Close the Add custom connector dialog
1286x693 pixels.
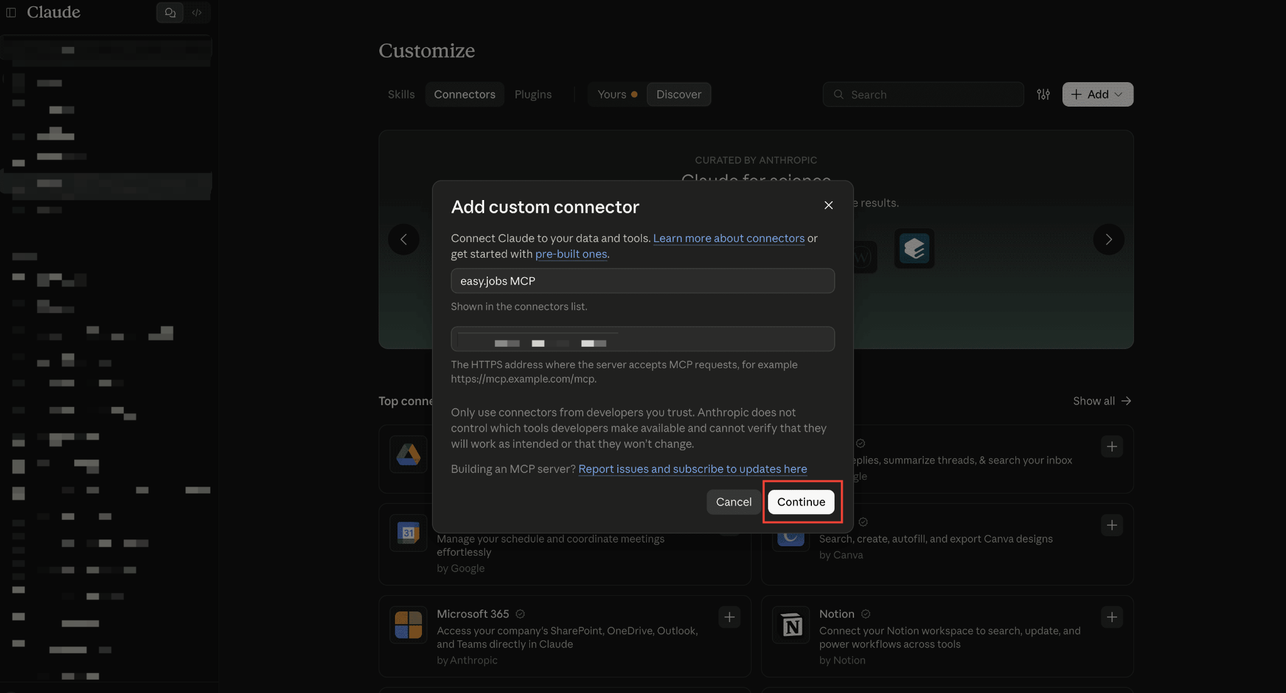click(828, 205)
